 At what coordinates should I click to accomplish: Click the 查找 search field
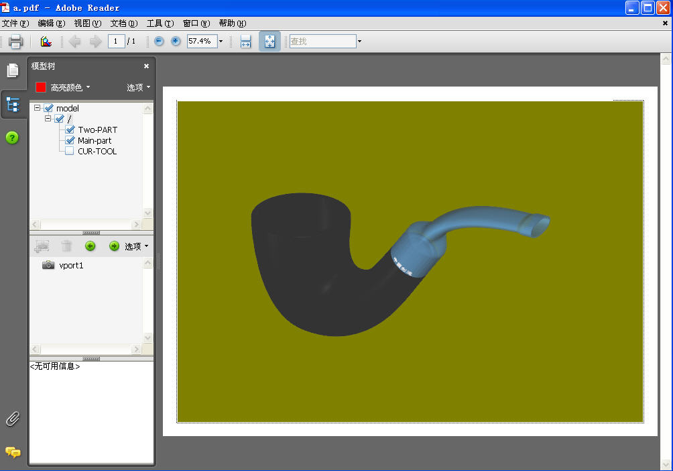pos(323,41)
